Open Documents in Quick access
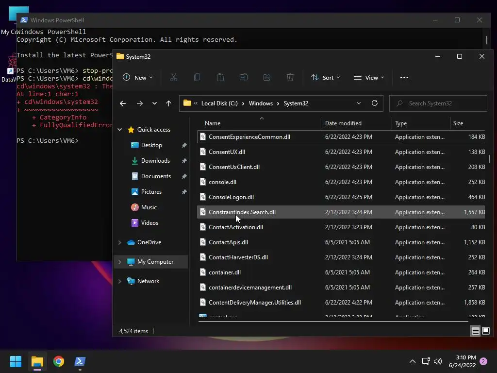 pyautogui.click(x=156, y=176)
